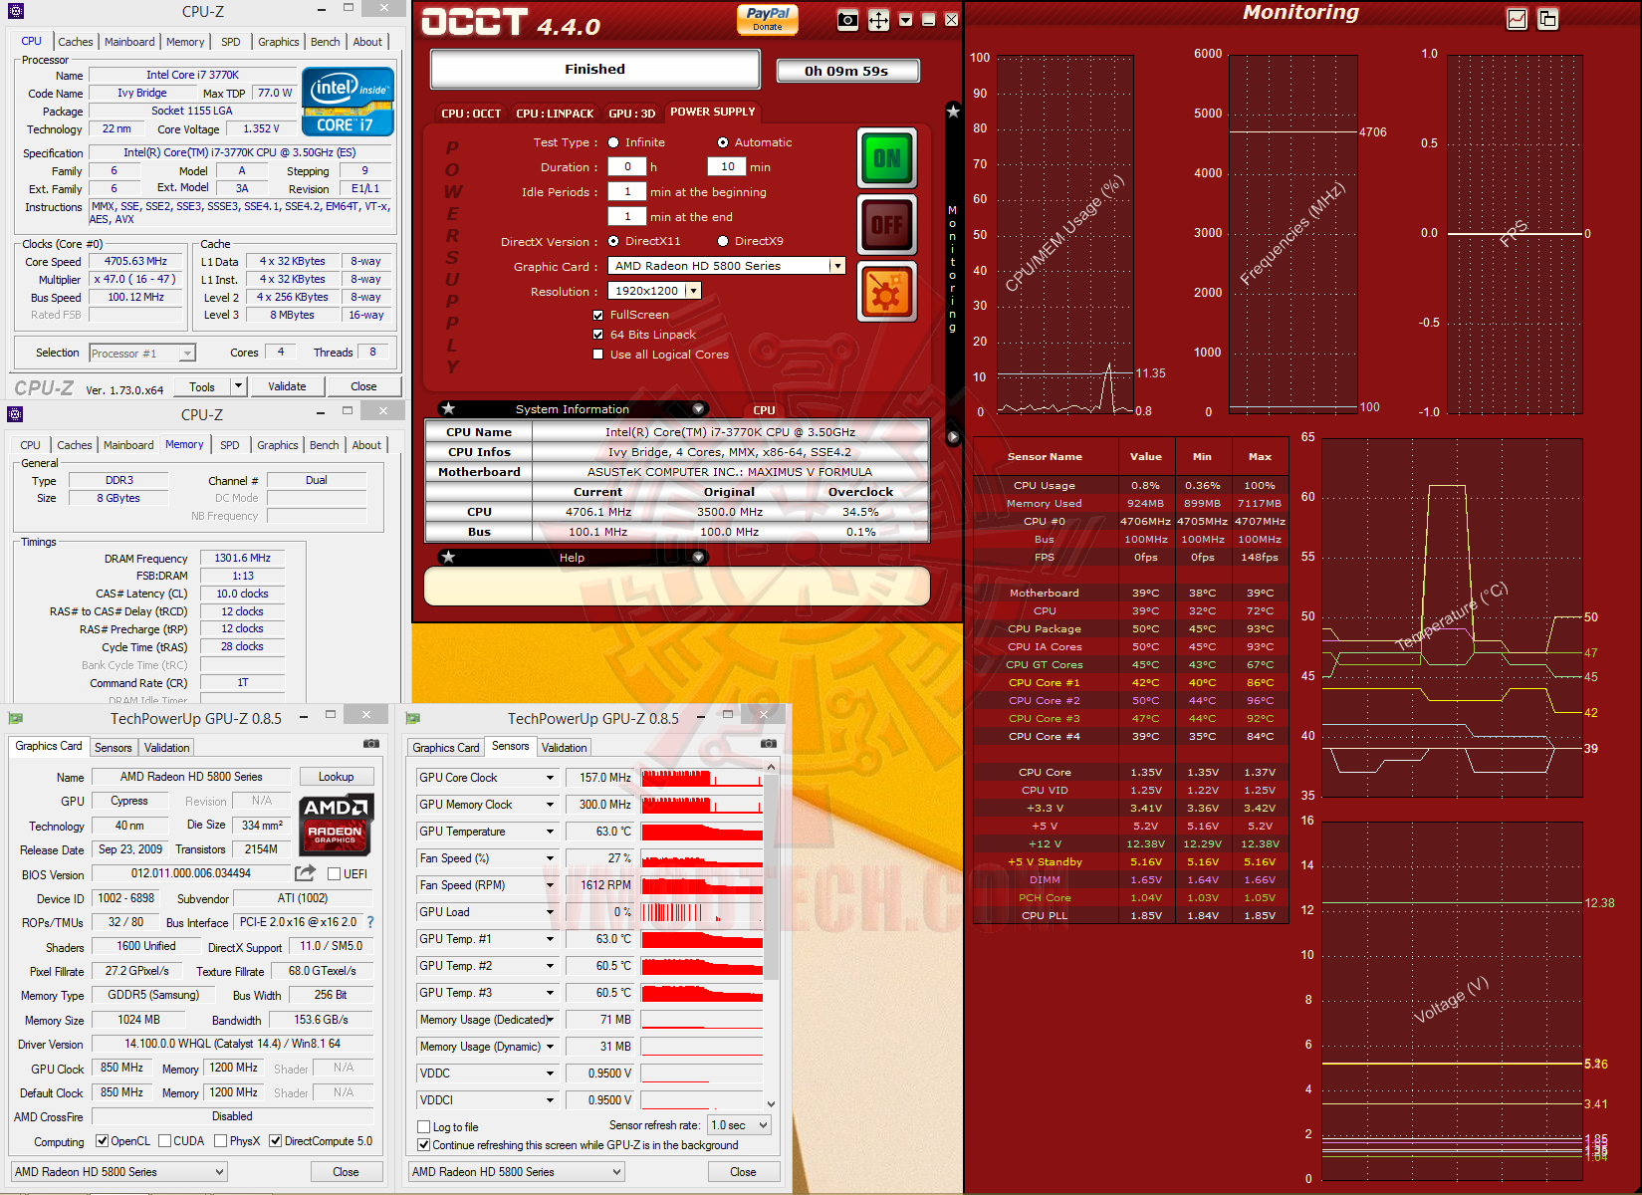Enable Use all Logical Cores checkbox

(x=597, y=355)
